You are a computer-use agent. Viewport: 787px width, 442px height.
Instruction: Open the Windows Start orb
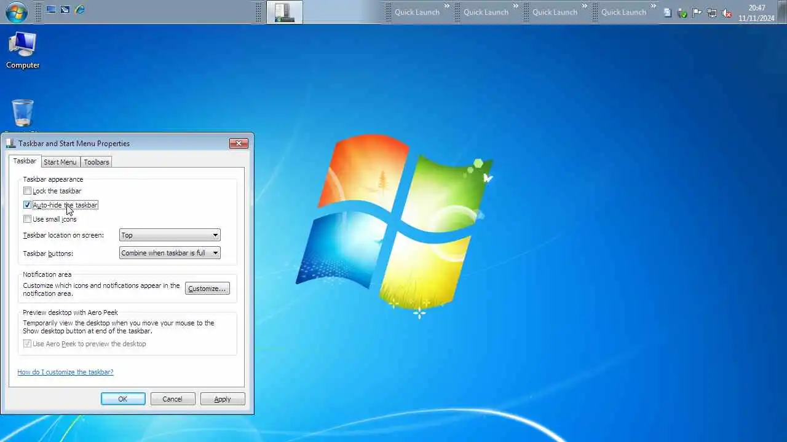tap(17, 12)
